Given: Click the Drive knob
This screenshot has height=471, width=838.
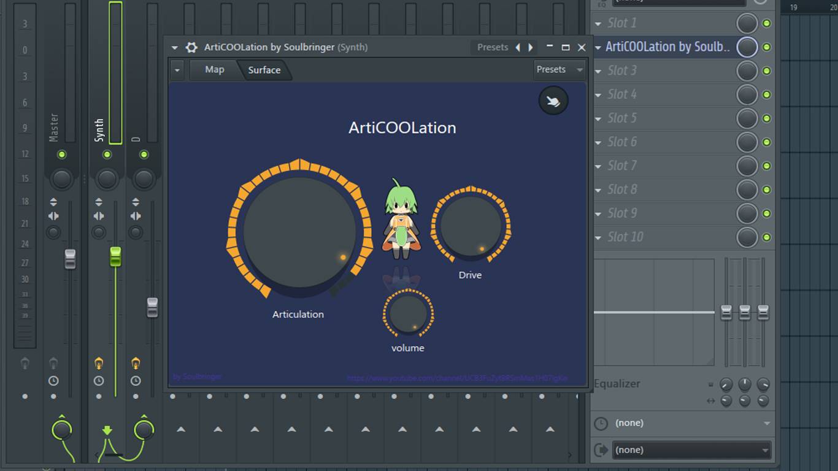Looking at the screenshot, I should point(471,225).
